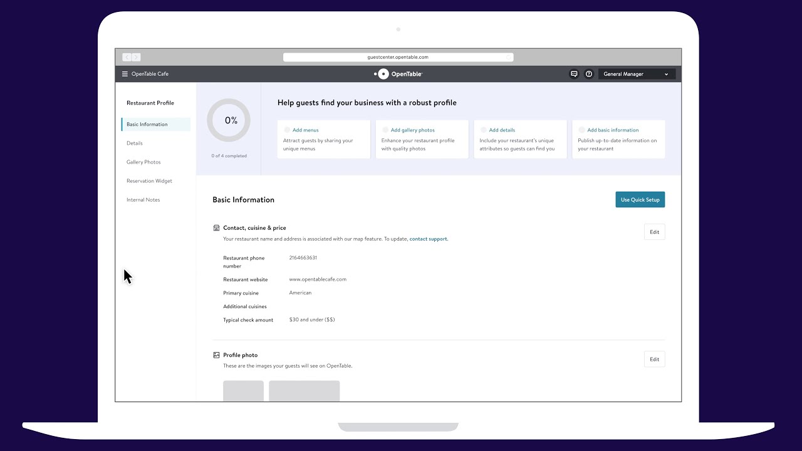Click the Add details link

(x=503, y=130)
